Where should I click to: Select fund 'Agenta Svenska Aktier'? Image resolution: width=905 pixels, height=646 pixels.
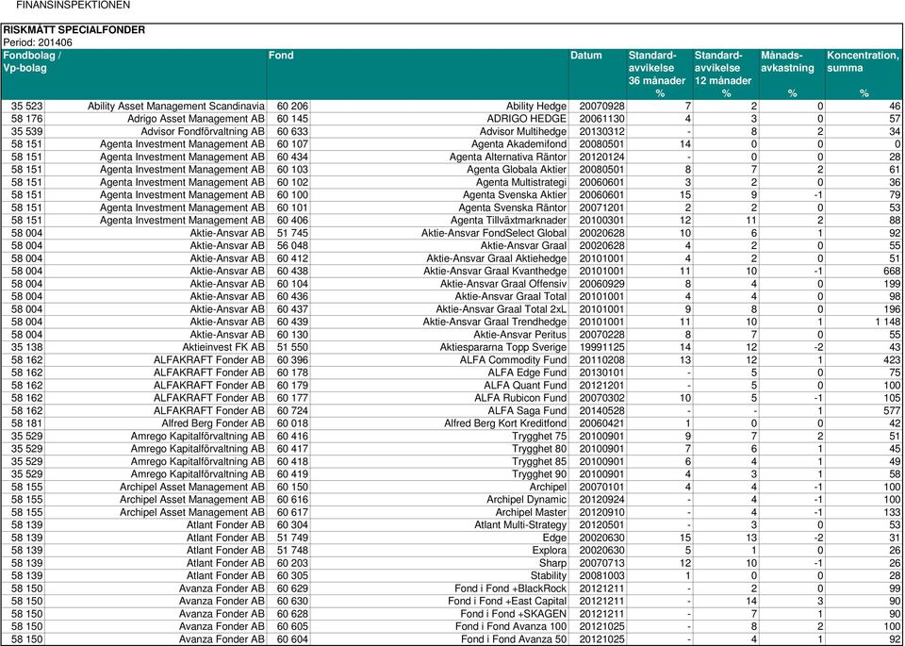(x=515, y=195)
